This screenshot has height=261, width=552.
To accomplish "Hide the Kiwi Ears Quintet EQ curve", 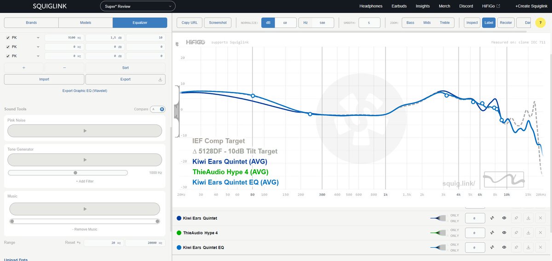I will pyautogui.click(x=504, y=248).
